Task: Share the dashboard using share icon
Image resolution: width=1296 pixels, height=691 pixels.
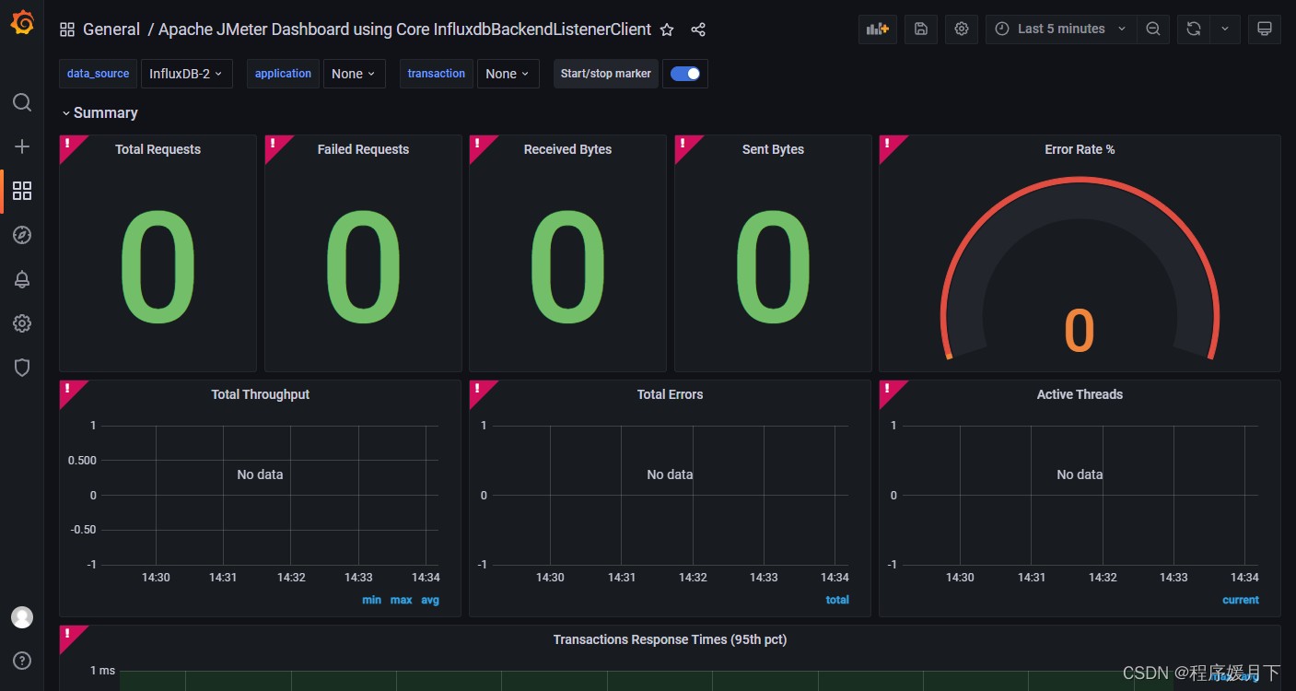Action: click(x=698, y=29)
